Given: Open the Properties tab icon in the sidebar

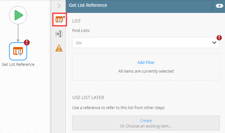Looking at the screenshot, I should point(59,34).
